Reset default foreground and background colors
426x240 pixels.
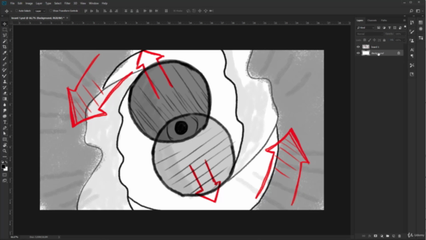(x=3, y=162)
